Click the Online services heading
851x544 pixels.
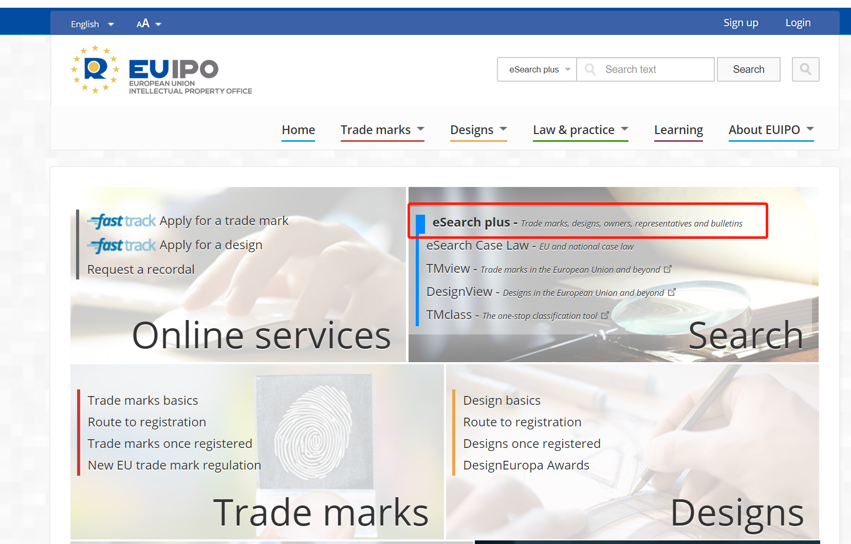pos(262,336)
